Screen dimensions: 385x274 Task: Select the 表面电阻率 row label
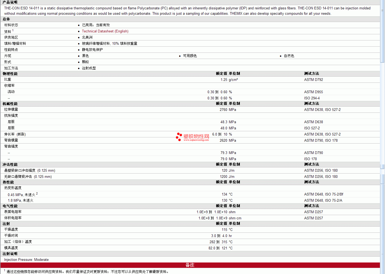[13, 212]
